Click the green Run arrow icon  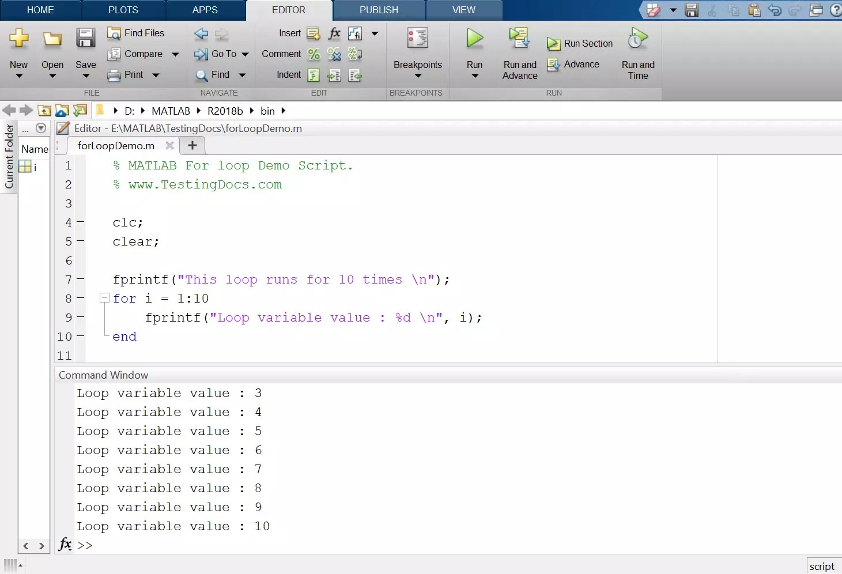(x=475, y=39)
